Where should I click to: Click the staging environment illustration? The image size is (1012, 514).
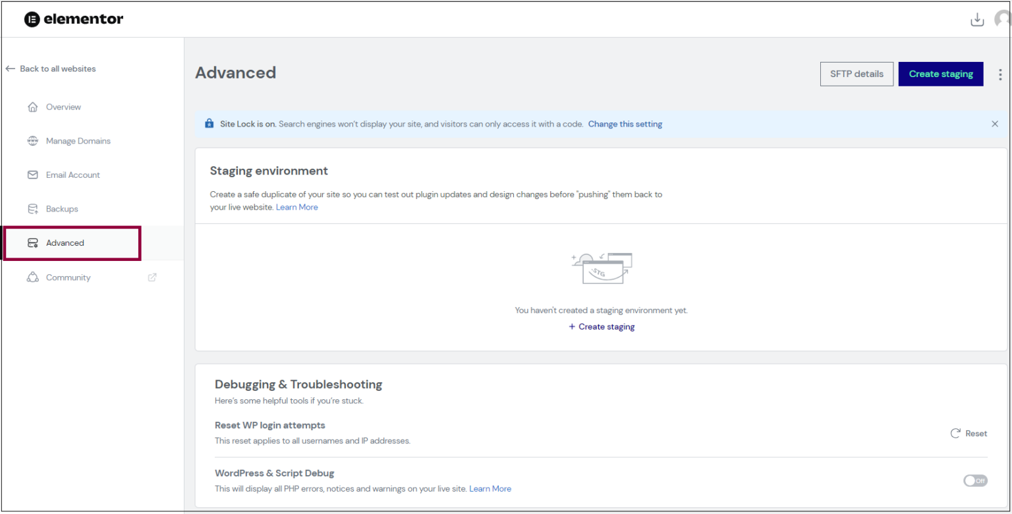pyautogui.click(x=602, y=269)
